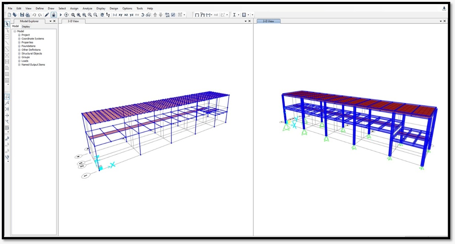Switch to the Display tab
This screenshot has height=244, width=455.
tap(26, 26)
